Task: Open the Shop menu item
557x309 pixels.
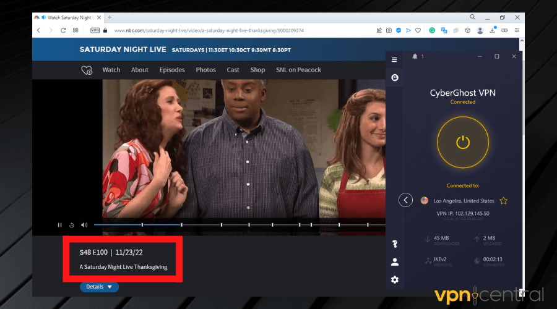Action: [x=257, y=70]
